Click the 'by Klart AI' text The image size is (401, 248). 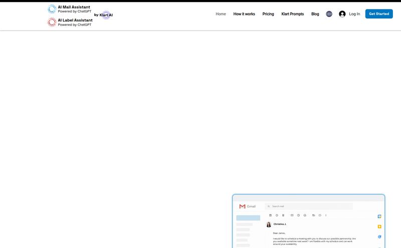[x=103, y=15]
